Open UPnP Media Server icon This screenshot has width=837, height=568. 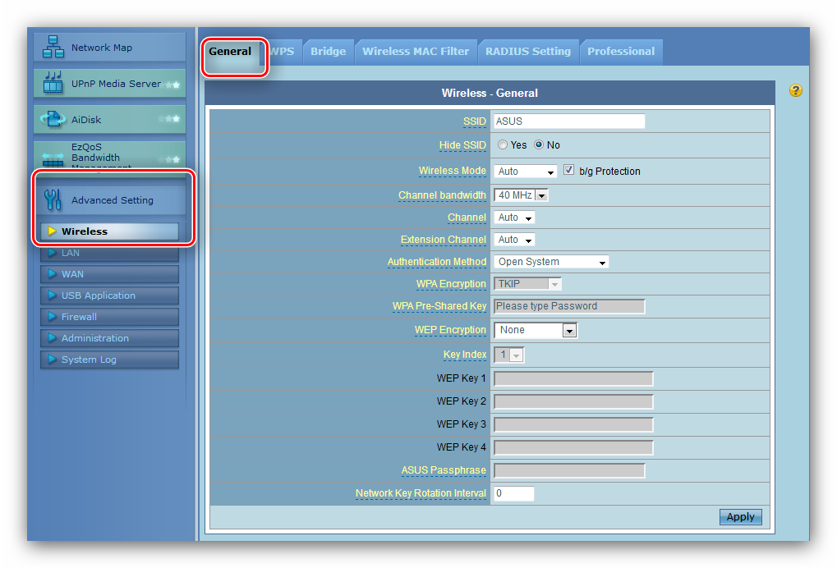click(53, 83)
